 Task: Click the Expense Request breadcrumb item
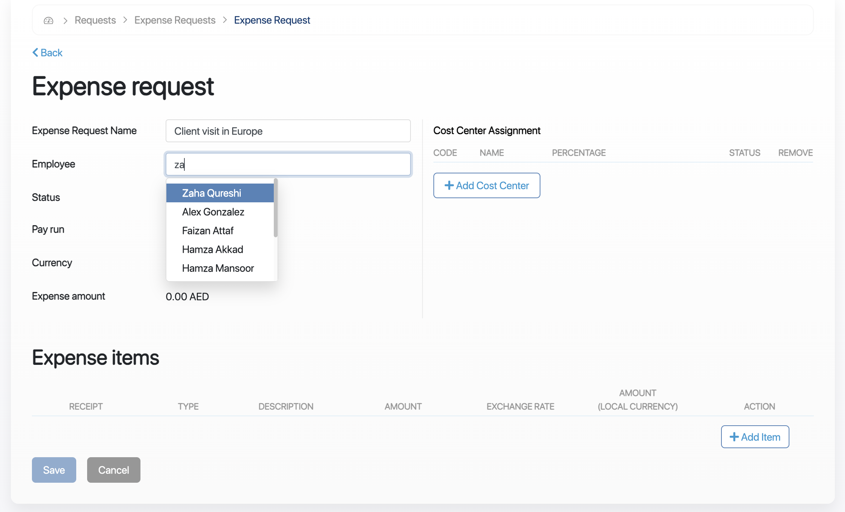click(x=272, y=20)
